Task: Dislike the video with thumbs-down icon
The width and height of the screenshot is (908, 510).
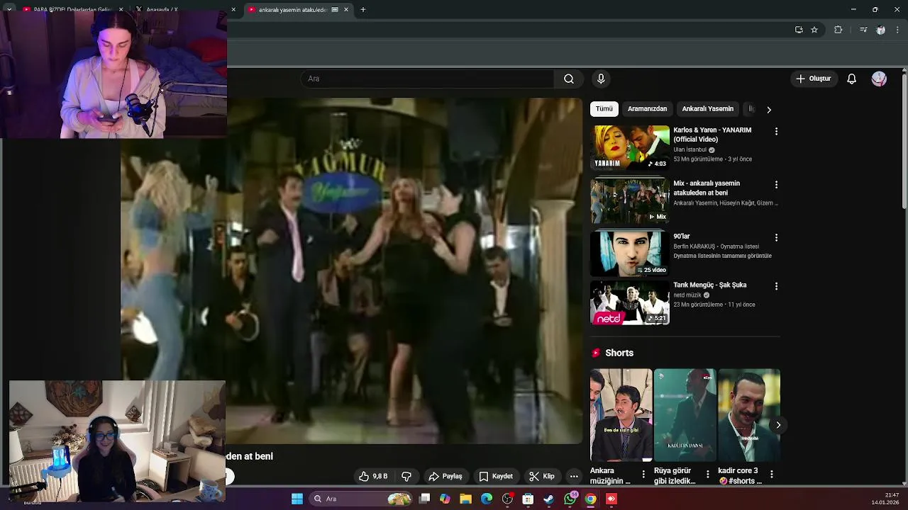Action: pyautogui.click(x=406, y=476)
